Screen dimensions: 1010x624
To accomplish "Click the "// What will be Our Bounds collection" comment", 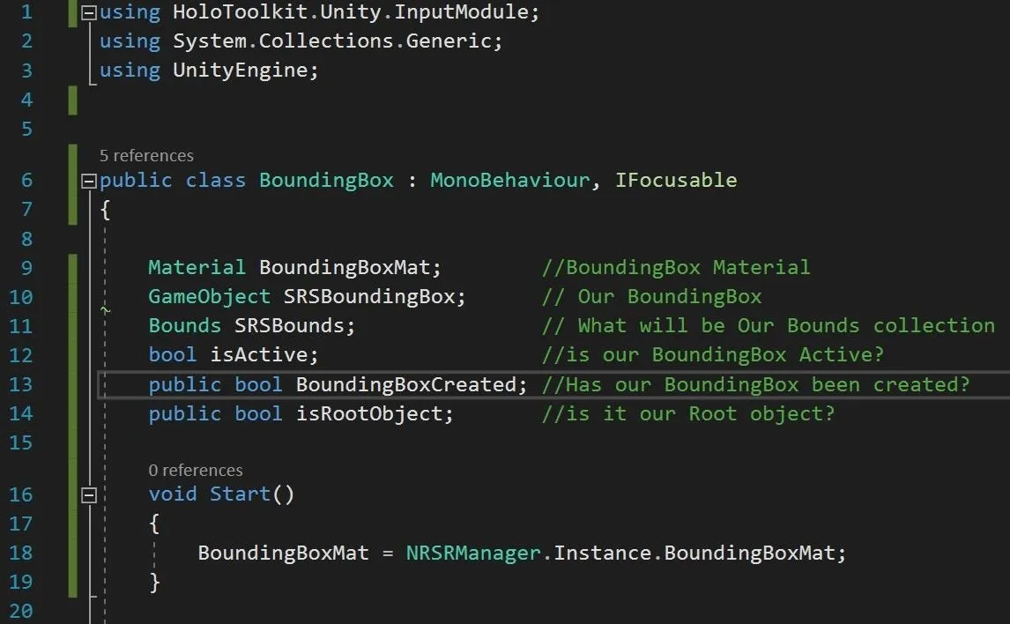I will coord(768,325).
